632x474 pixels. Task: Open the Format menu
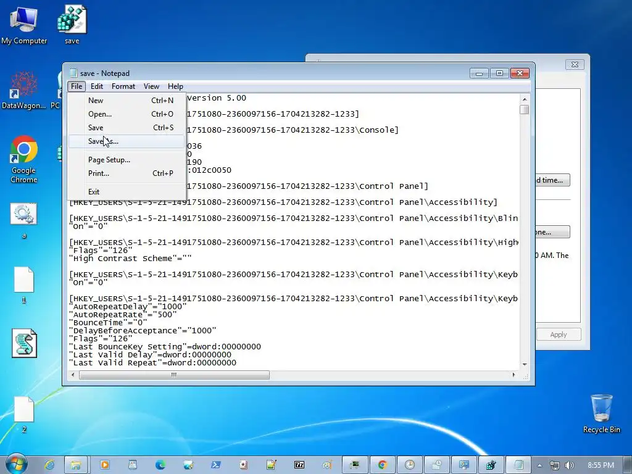pos(123,86)
